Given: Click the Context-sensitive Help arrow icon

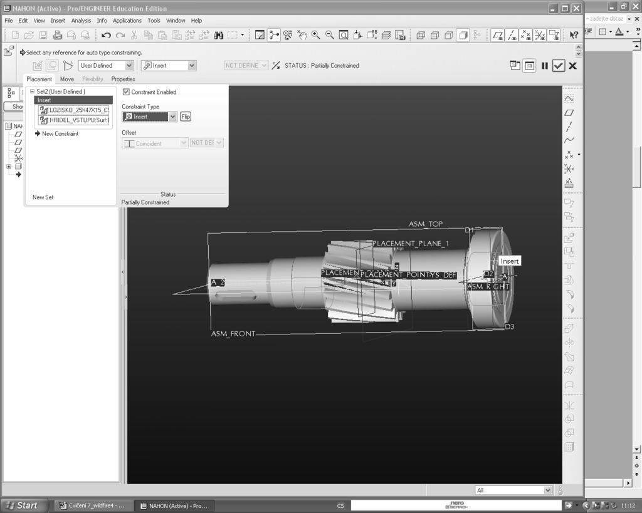Looking at the screenshot, I should [x=574, y=35].
